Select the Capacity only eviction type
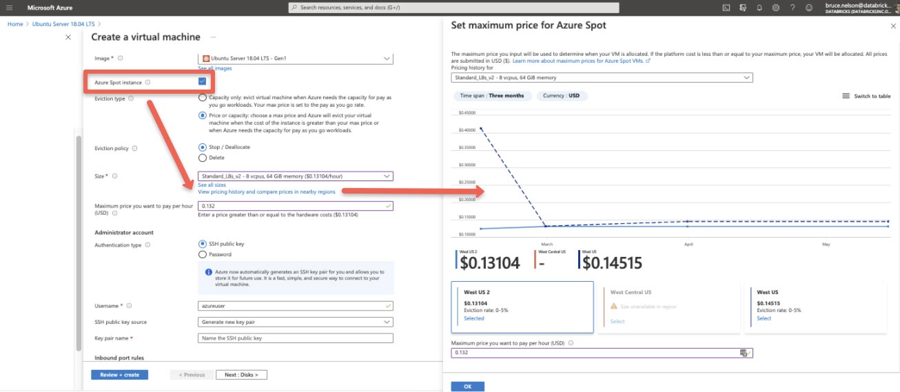900x392 pixels. [203, 98]
